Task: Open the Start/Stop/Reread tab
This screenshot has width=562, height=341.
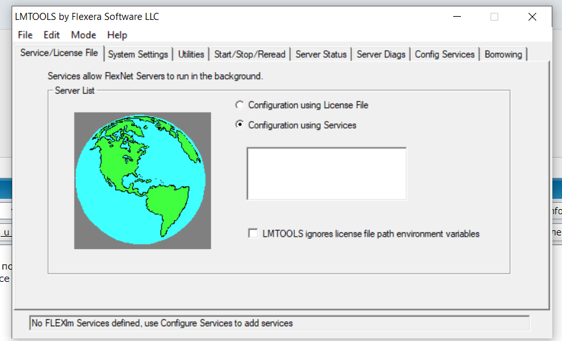Action: tap(250, 54)
